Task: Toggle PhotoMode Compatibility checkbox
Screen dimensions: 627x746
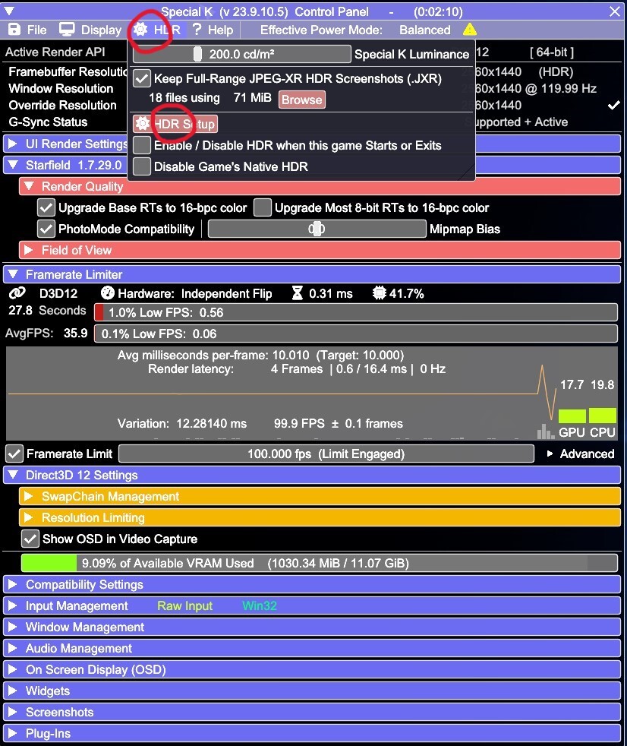Action: click(46, 229)
